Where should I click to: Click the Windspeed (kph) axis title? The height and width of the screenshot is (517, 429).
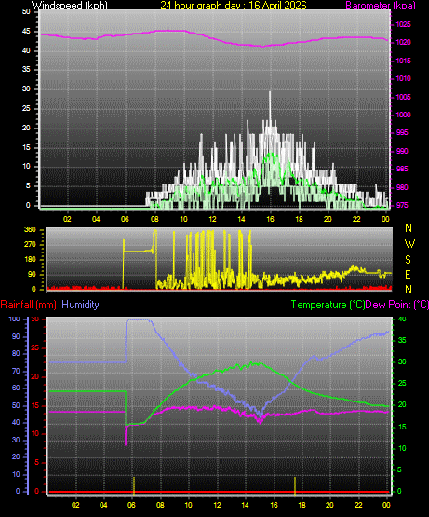(x=70, y=5)
